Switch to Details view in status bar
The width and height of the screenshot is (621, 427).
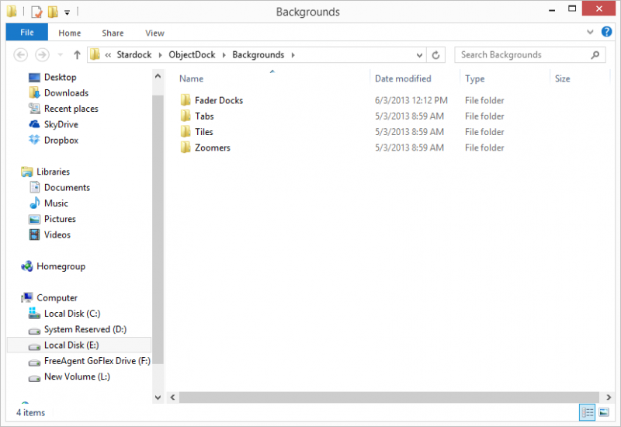tap(587, 413)
